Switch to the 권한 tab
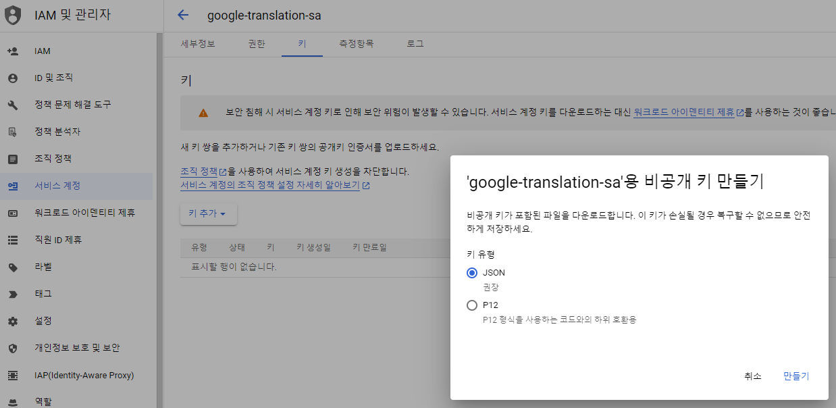The width and height of the screenshot is (836, 408). (257, 43)
